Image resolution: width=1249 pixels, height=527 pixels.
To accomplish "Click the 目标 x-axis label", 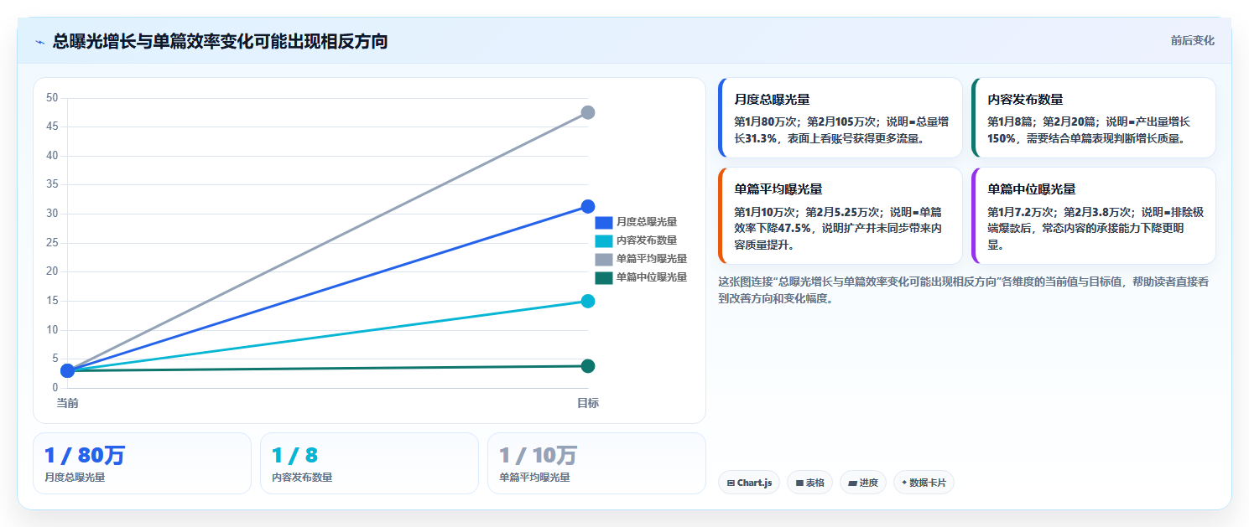I will (588, 403).
